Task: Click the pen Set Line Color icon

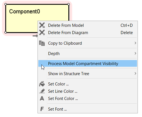Action: tap(42, 91)
